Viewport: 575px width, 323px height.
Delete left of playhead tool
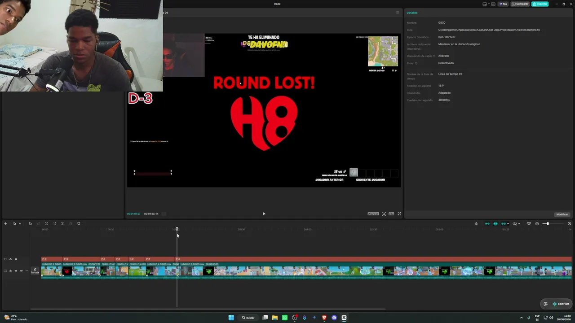tap(54, 223)
